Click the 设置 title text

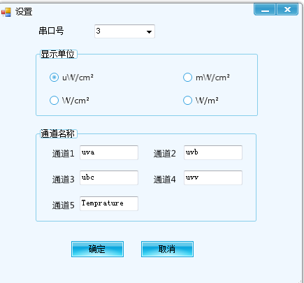24,12
